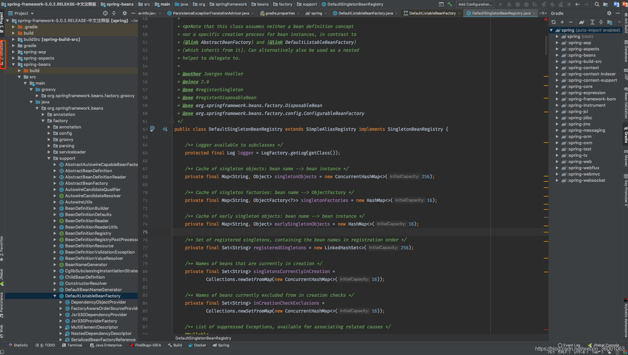Click the beans breadcrumb in navigation bar
The width and height of the screenshot is (628, 355).
[x=260, y=4]
